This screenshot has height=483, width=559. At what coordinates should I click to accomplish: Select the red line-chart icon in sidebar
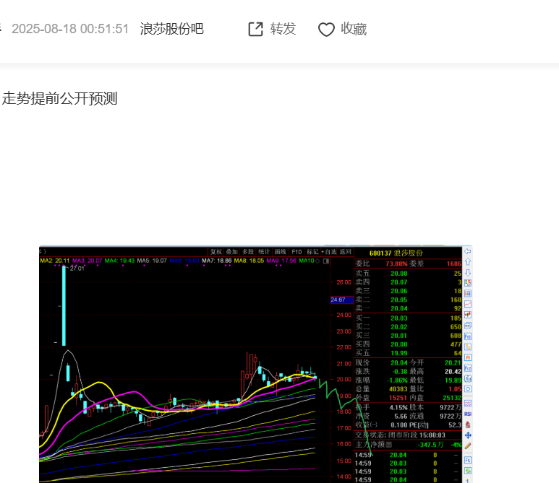pos(468,304)
